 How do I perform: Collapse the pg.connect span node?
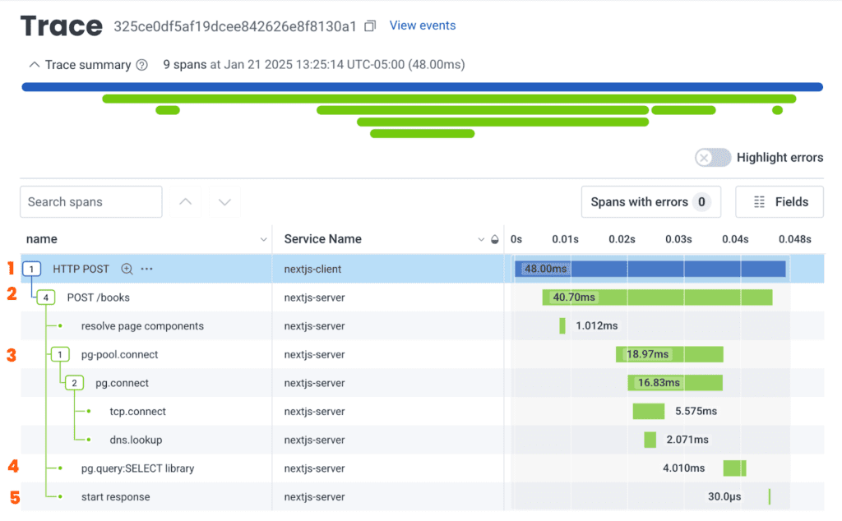[74, 383]
